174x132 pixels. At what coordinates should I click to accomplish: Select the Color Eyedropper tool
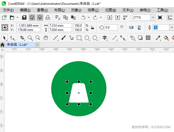pos(158,38)
